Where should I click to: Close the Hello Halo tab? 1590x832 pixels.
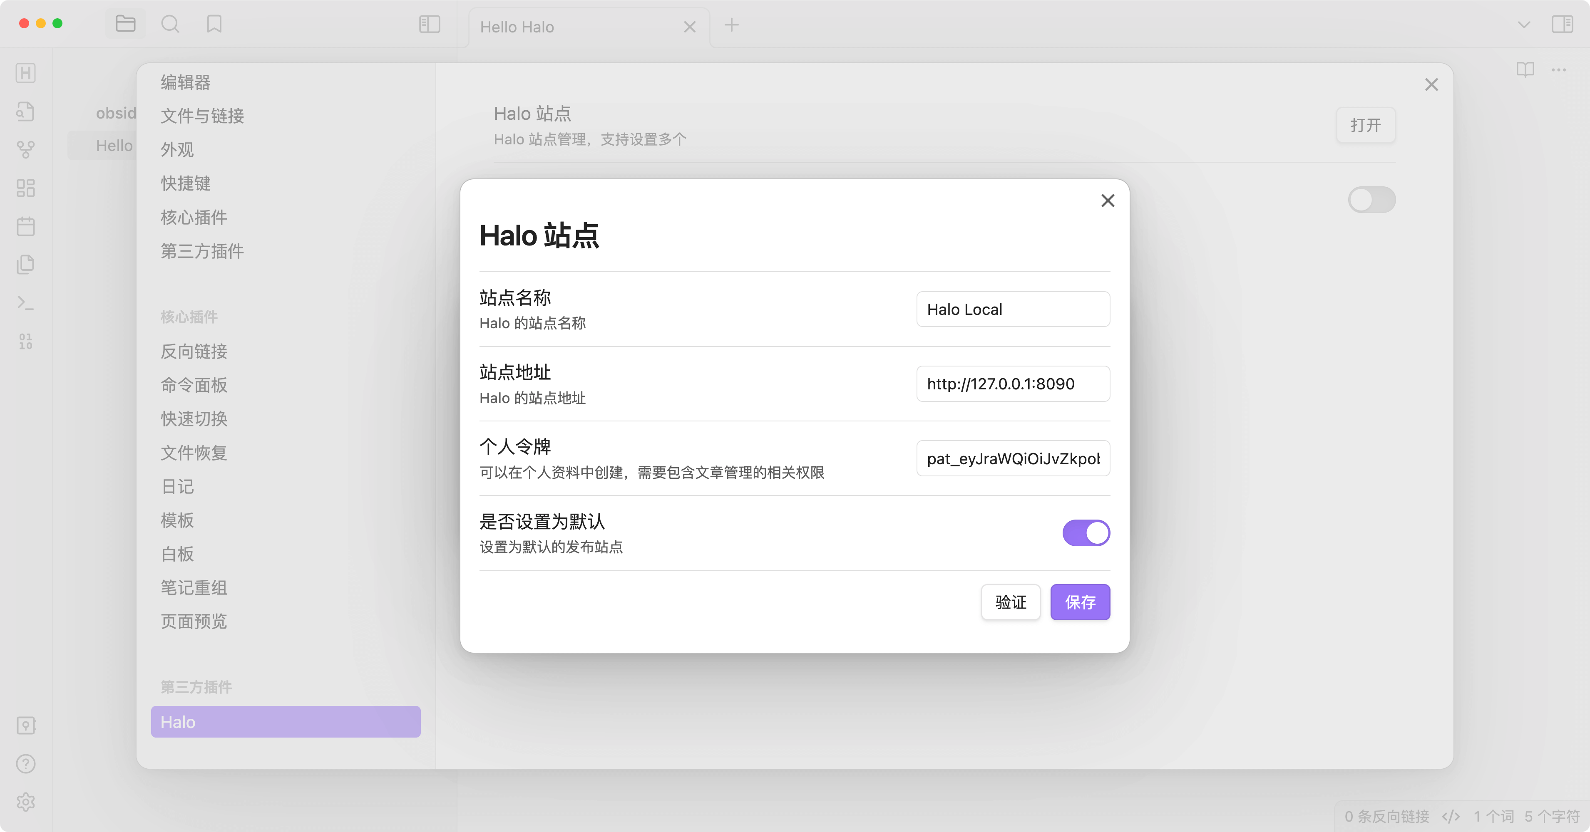coord(689,27)
